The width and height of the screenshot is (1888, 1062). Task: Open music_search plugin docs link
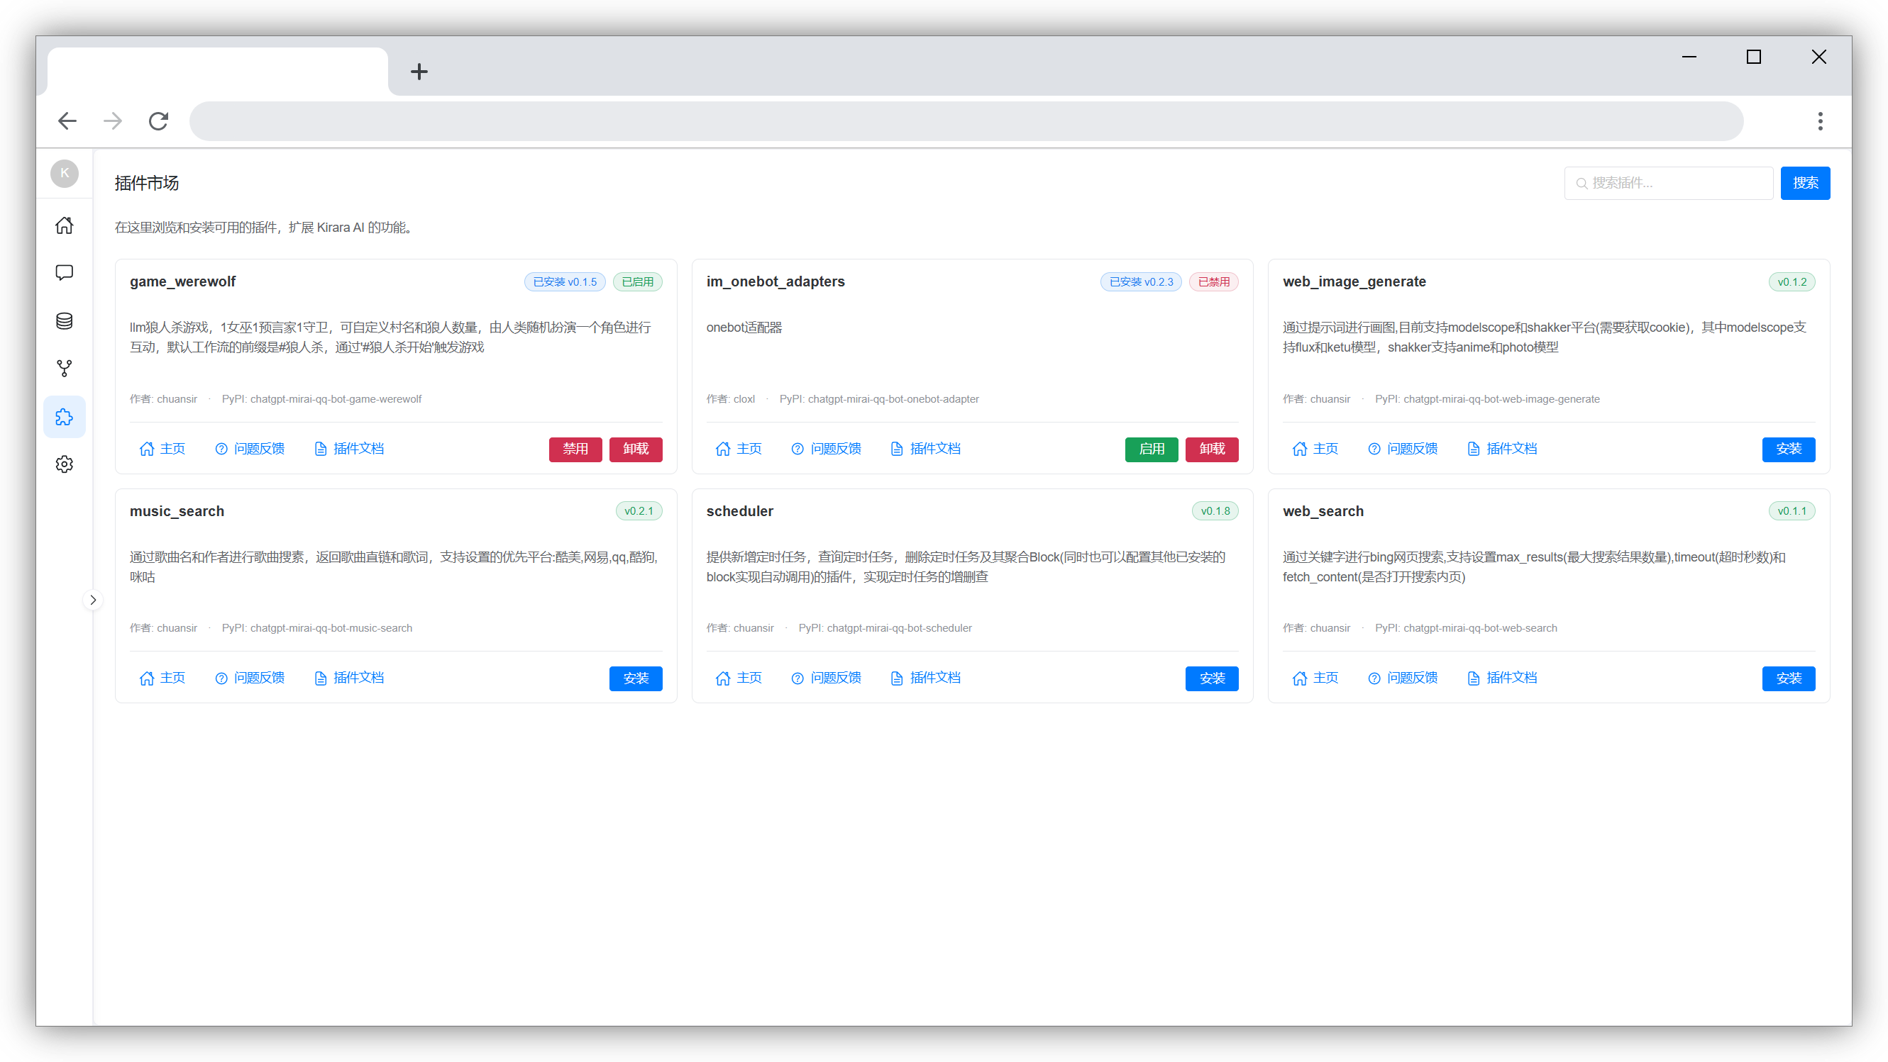[349, 678]
